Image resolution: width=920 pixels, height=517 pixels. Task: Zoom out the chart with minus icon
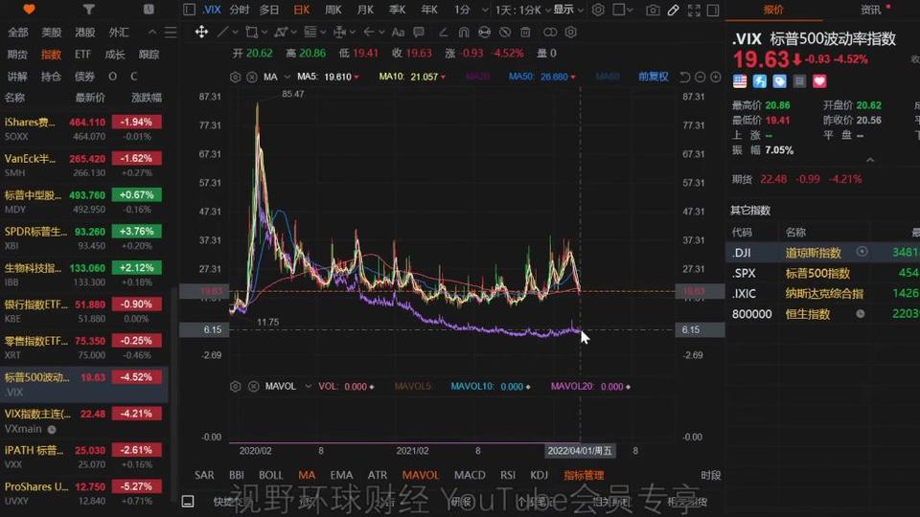tap(700, 77)
